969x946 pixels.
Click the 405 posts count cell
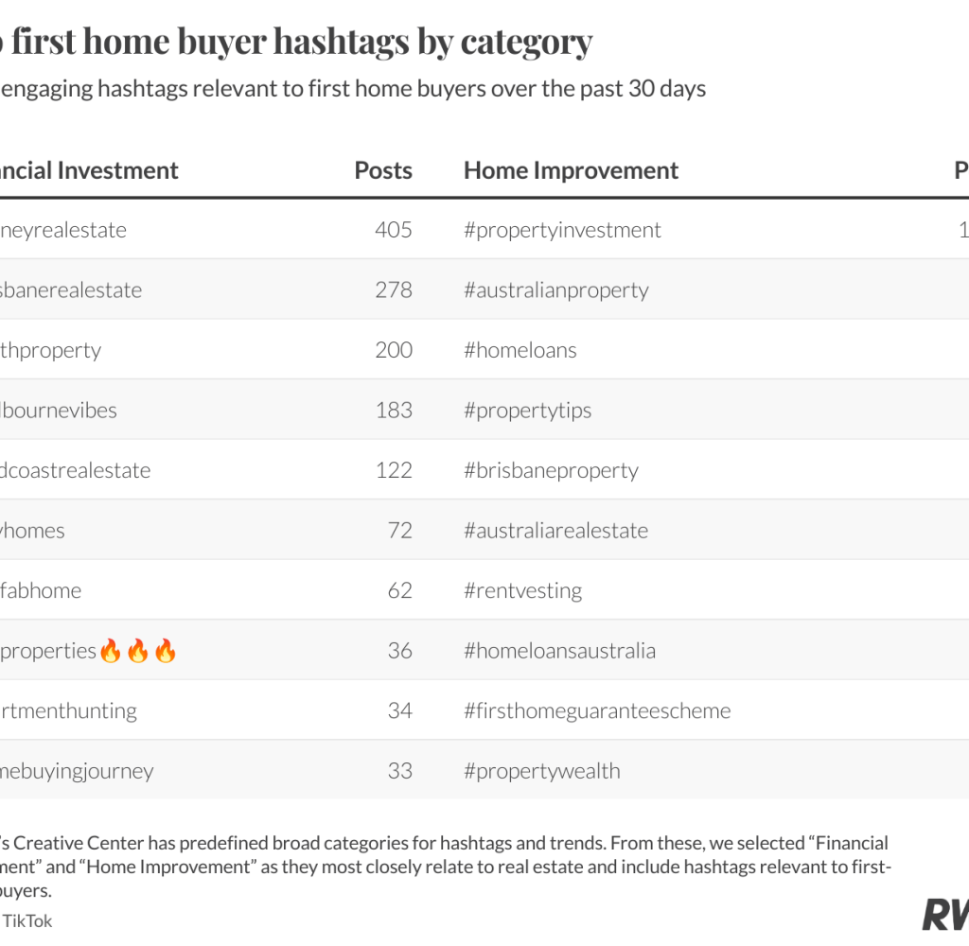394,230
